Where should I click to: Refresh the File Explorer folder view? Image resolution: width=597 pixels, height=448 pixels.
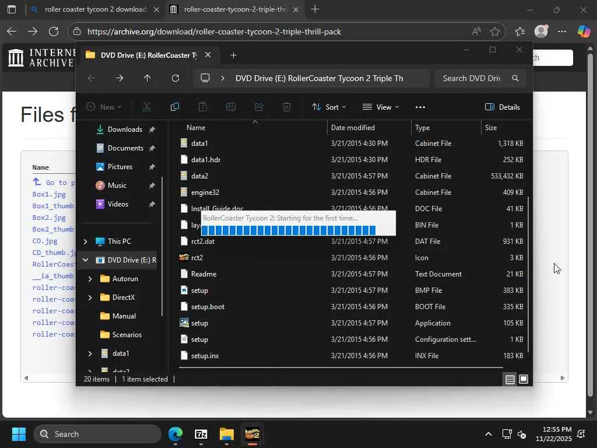point(175,78)
